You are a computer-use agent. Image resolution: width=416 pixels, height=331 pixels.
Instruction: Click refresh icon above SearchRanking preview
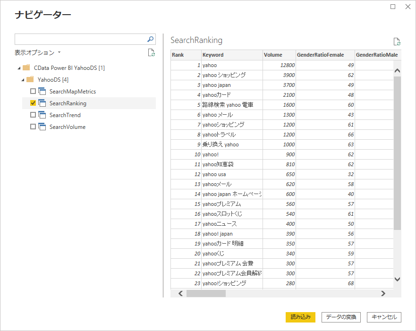tap(397, 42)
